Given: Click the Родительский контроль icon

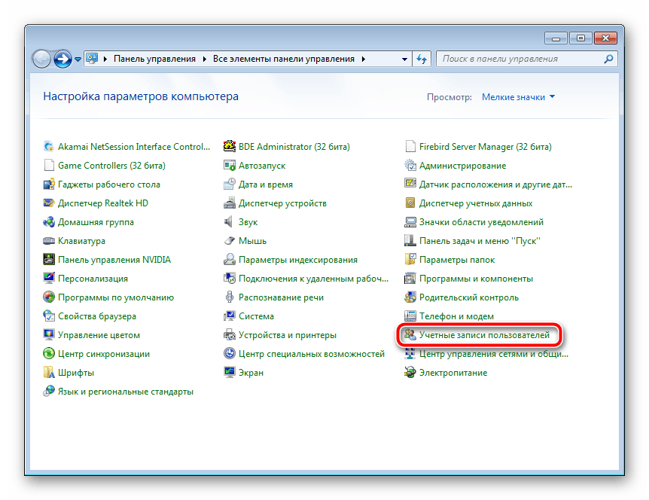Looking at the screenshot, I should (410, 297).
